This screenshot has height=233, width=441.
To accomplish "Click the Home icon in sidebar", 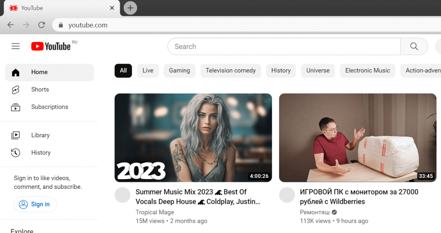I will click(x=15, y=72).
